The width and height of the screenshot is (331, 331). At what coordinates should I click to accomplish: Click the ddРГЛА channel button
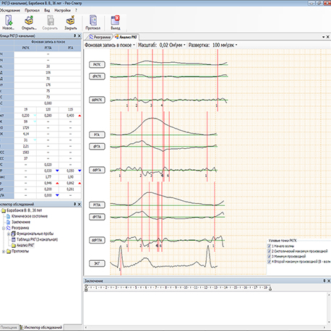97,240
